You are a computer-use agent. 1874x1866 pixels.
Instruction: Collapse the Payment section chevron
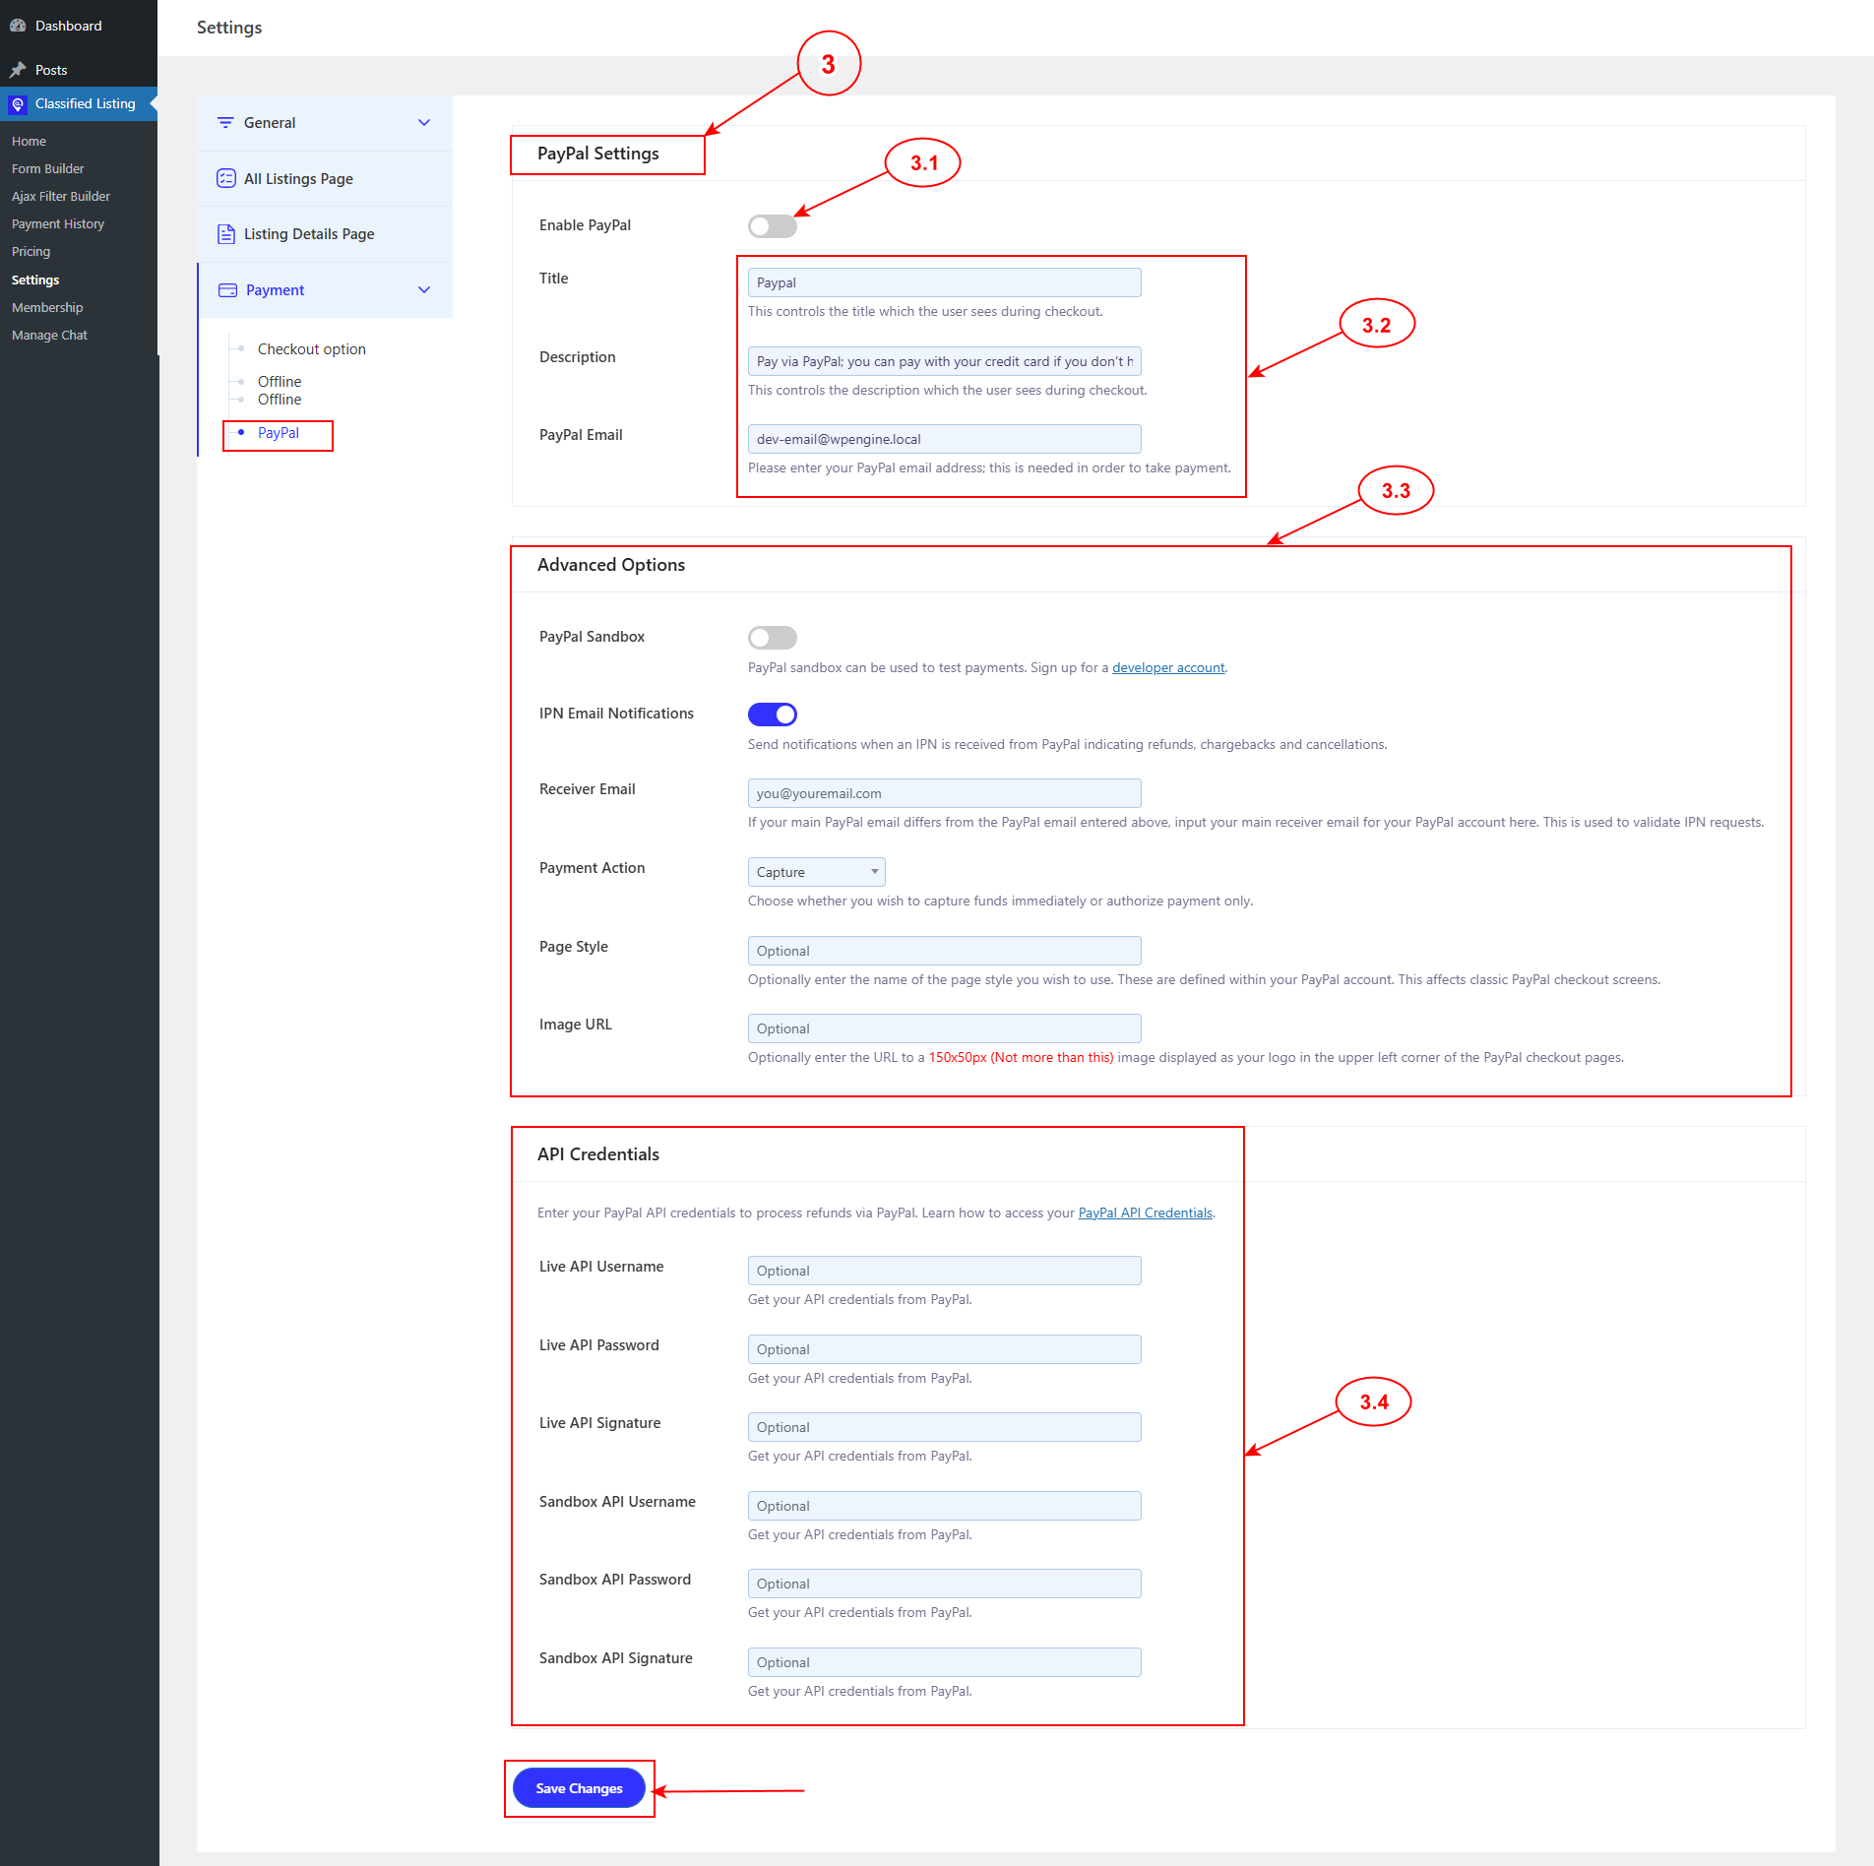tap(424, 290)
